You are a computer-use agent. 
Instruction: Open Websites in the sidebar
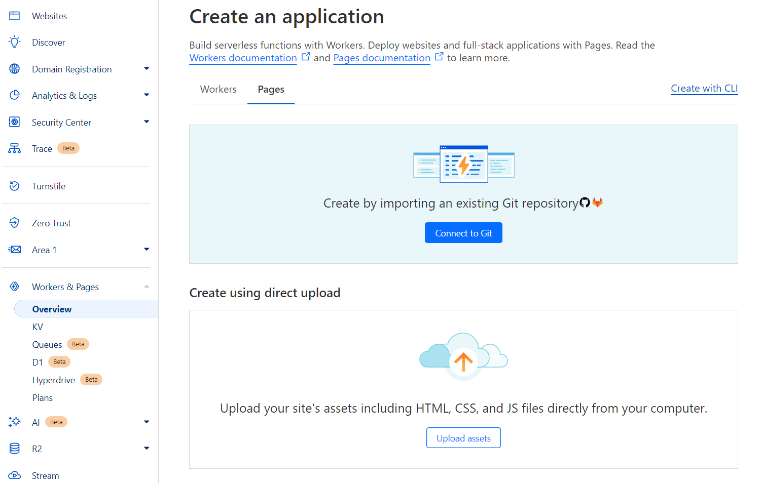[49, 16]
